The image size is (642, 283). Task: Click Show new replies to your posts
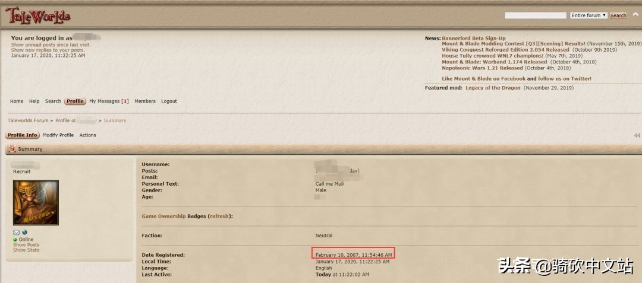click(x=48, y=50)
